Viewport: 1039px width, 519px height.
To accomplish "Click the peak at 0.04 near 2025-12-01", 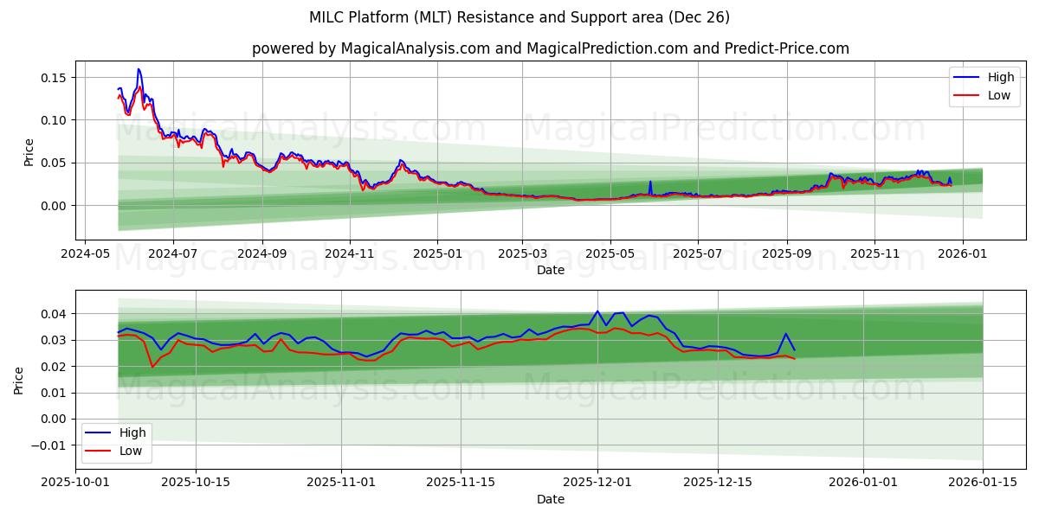I will 597,312.
